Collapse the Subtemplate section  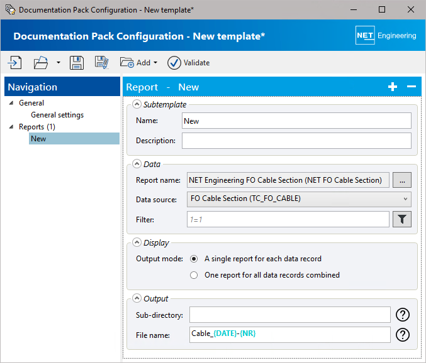click(x=137, y=104)
